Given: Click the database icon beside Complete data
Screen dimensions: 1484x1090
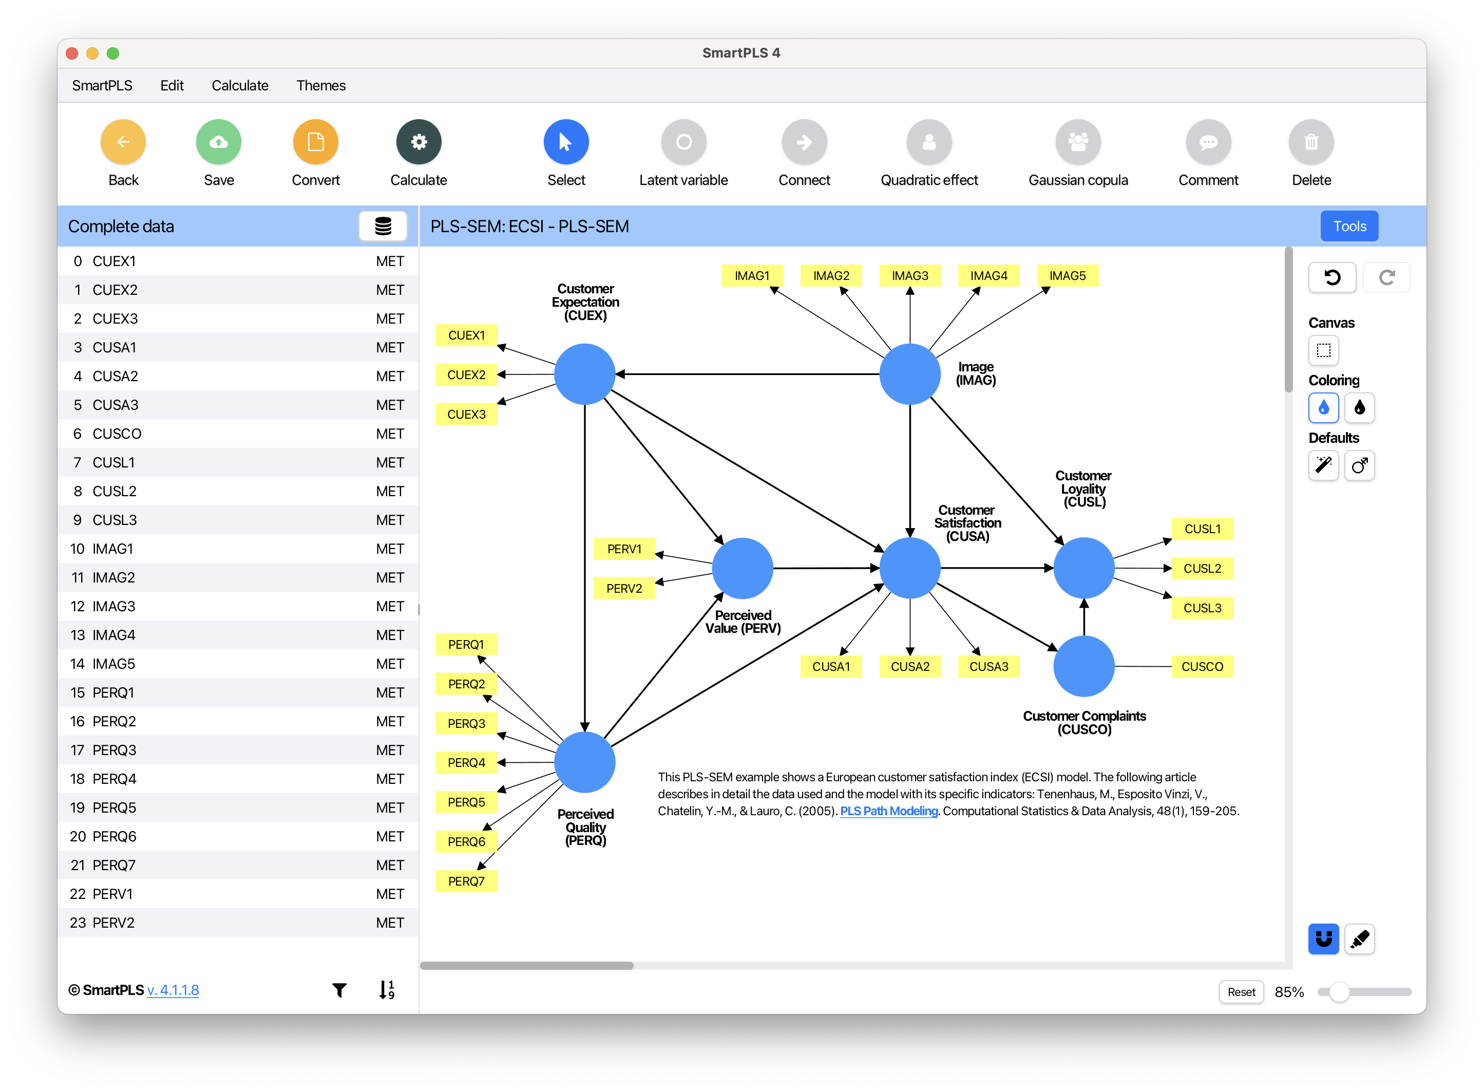Looking at the screenshot, I should [x=383, y=227].
